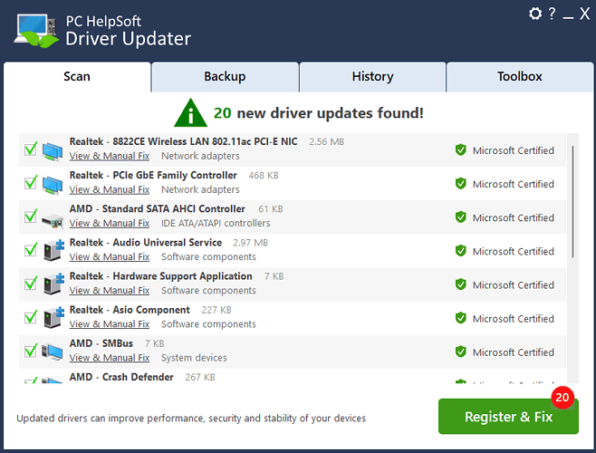The image size is (596, 453).
Task: Click the component icon for Realtek Asio Component
Action: (x=53, y=317)
